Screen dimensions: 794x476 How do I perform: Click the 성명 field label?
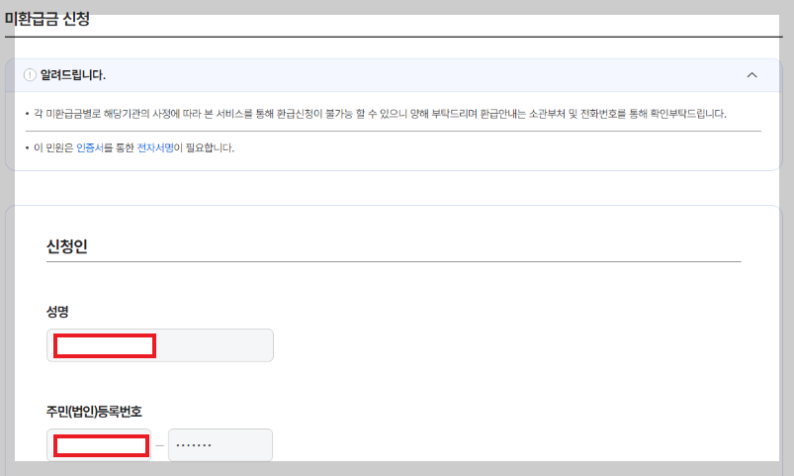(x=57, y=312)
